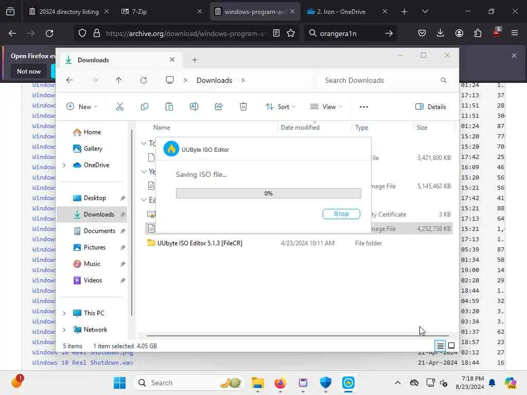Open File Explorer from the taskbar
The image size is (527, 395).
coord(258,383)
